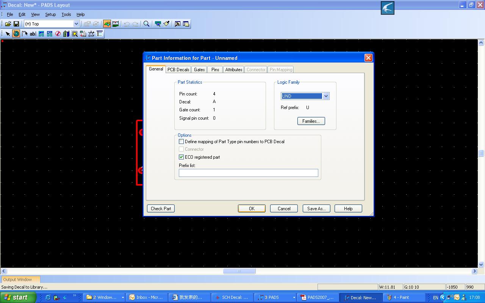Click inside the Prefix list field

point(248,173)
